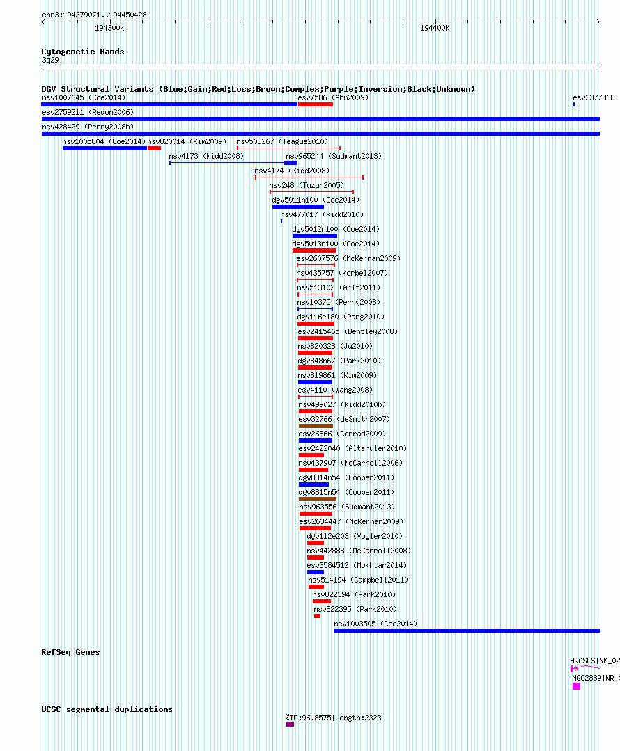This screenshot has width=620, height=751.
Task: Open nsv4174 (Kidd2008) variant label
Action: coord(292,171)
